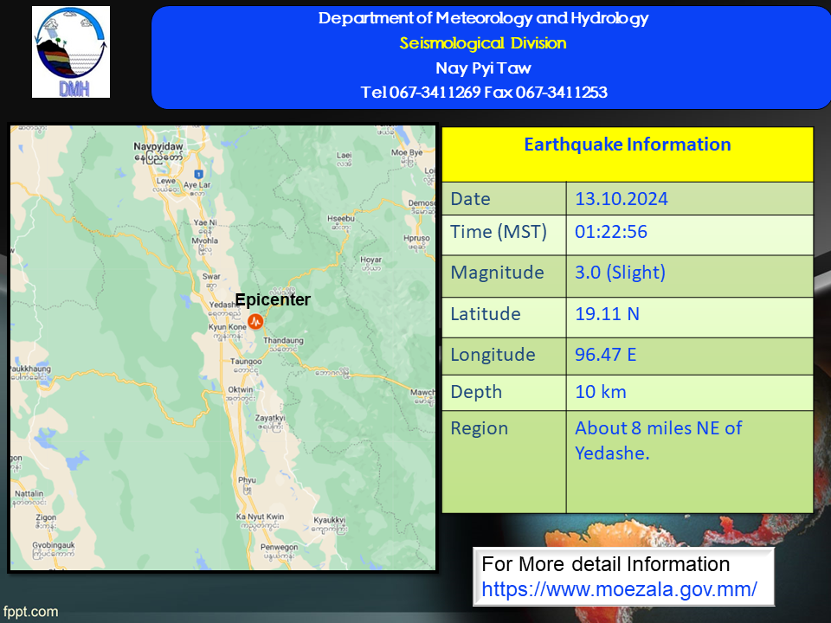Screen dimensions: 831x623
Task: Click the 'Date' row label
Action: [x=470, y=199]
